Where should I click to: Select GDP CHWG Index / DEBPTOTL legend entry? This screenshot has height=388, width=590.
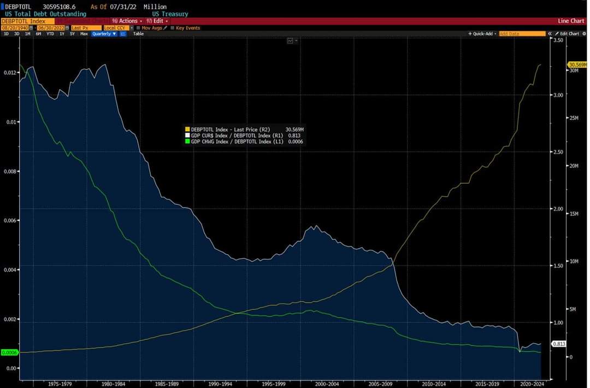click(x=237, y=142)
